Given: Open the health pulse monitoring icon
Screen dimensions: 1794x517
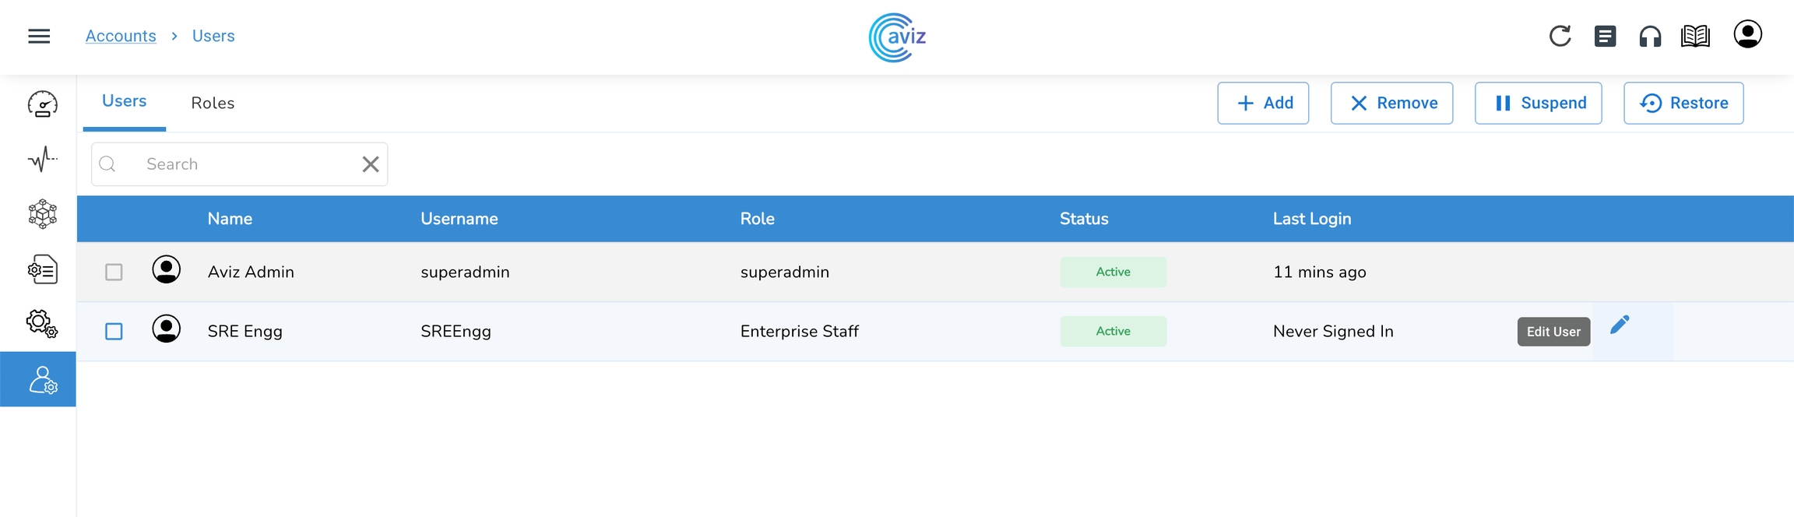Looking at the screenshot, I should click(x=42, y=160).
